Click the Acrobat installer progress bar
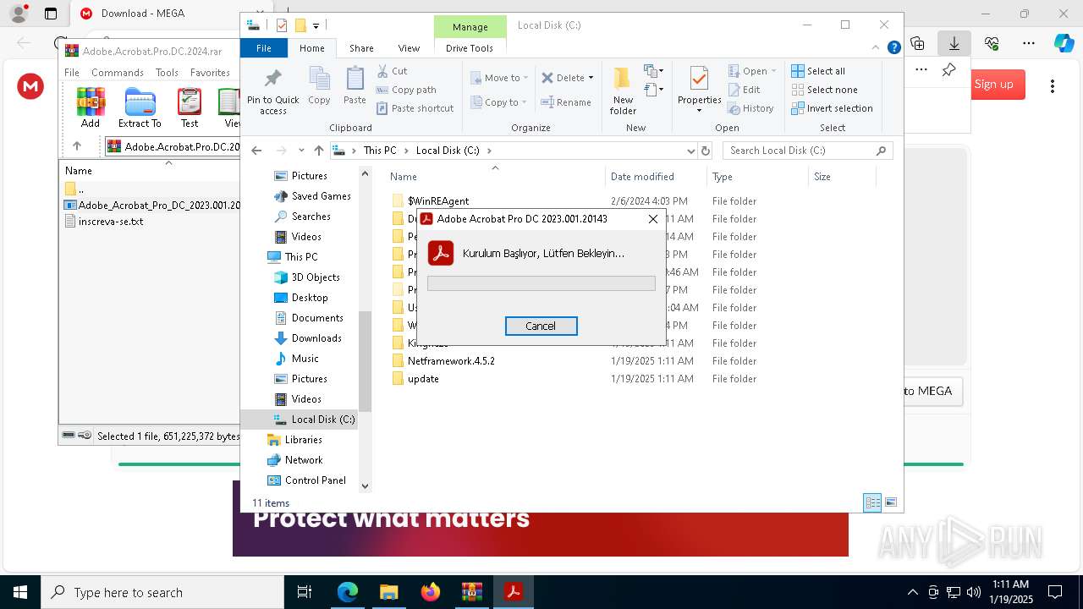The width and height of the screenshot is (1083, 609). (541, 283)
